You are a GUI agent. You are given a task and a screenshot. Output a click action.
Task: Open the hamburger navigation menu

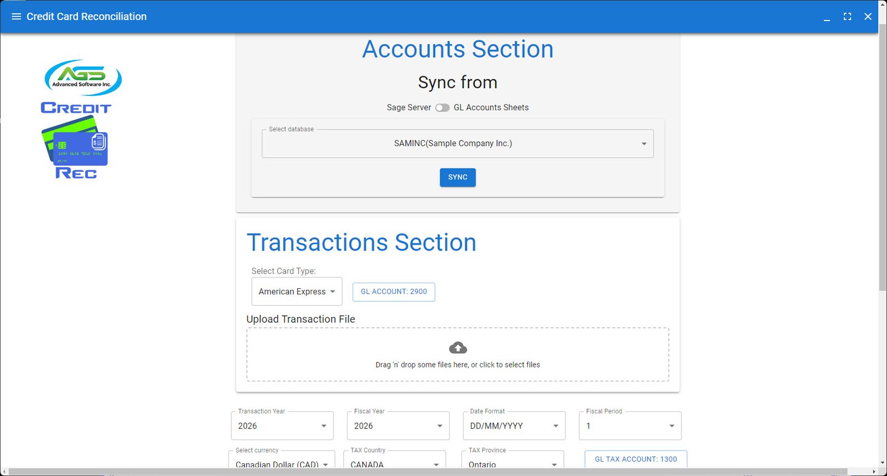(x=16, y=17)
